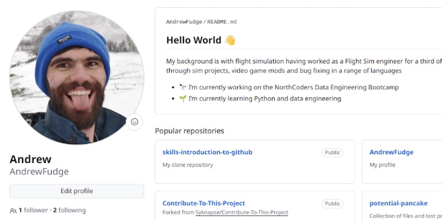Click the Popular repositories heading
The height and width of the screenshot is (221, 442).
tap(190, 131)
